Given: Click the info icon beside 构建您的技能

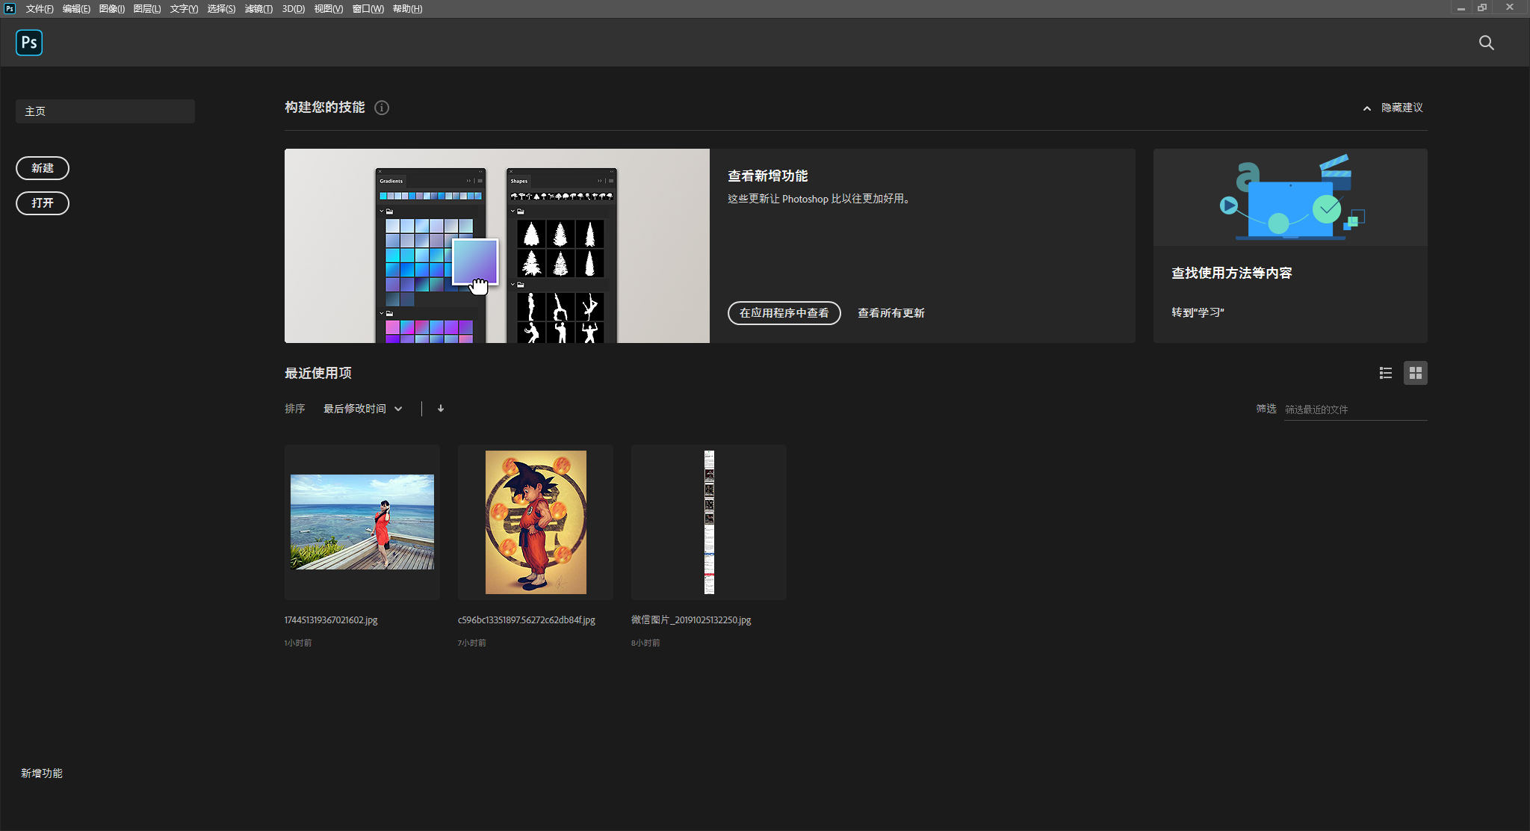Looking at the screenshot, I should [382, 108].
